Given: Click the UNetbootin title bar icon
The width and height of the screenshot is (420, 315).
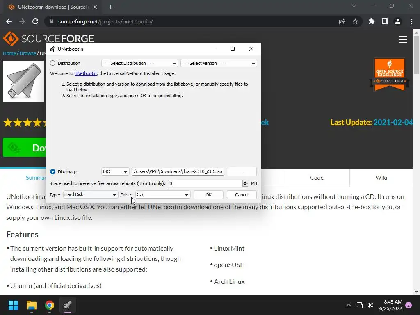Looking at the screenshot, I should pos(52,49).
